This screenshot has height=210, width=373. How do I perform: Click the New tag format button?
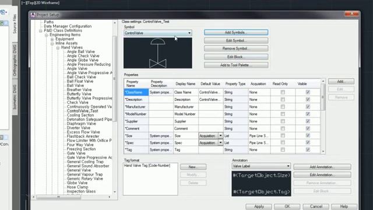(x=193, y=167)
